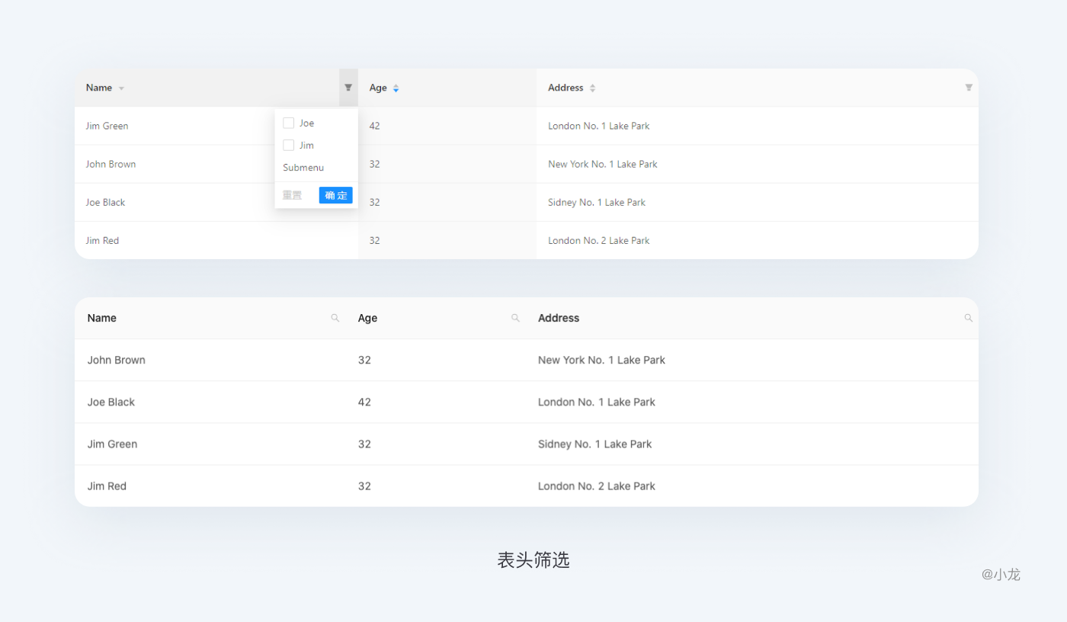Click the 重置 reset button
The image size is (1067, 622).
click(292, 195)
